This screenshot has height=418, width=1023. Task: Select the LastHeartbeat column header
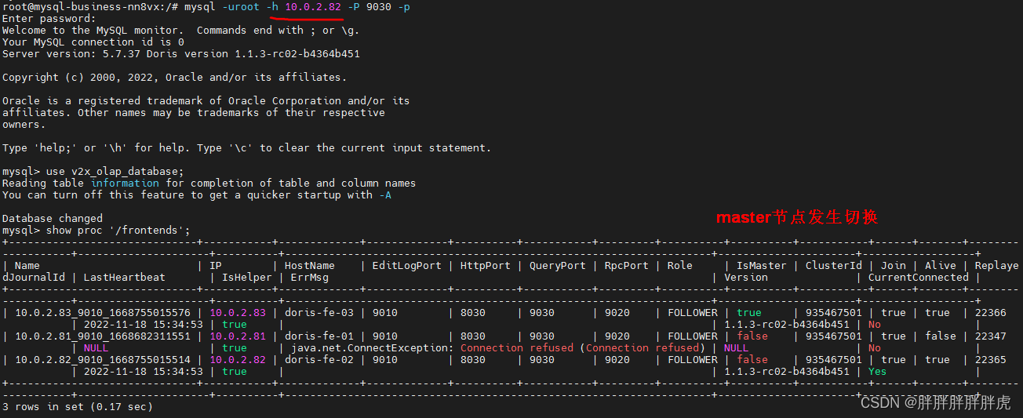click(x=125, y=278)
